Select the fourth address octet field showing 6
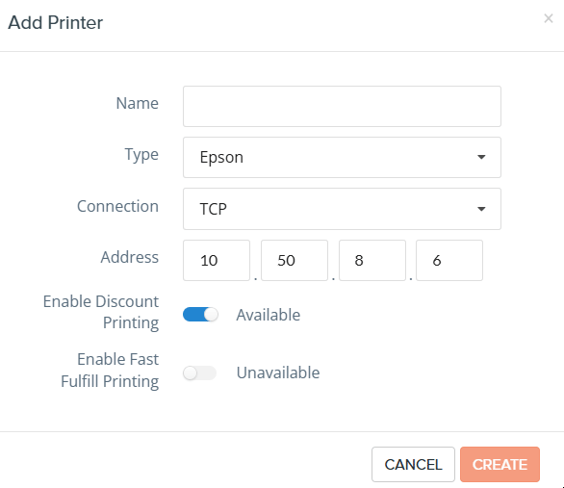This screenshot has height=488, width=564. point(449,260)
